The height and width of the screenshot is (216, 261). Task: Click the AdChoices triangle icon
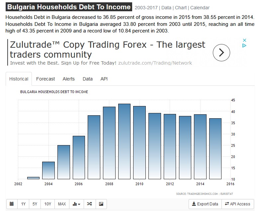[x=244, y=46]
